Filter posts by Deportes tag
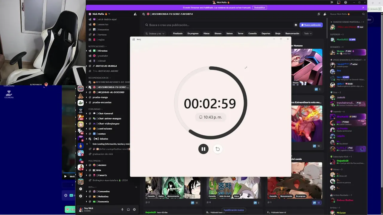Image resolution: width=383 pixels, height=215 pixels. point(266,33)
